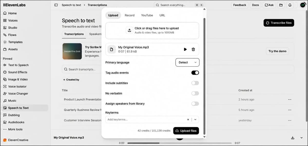Delete My Original Voice.mp3 from upload list
The image size is (308, 146).
click(193, 49)
